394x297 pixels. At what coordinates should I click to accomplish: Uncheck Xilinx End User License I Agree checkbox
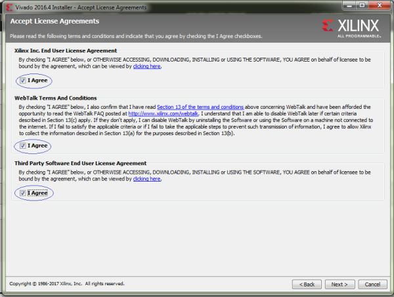click(x=22, y=81)
